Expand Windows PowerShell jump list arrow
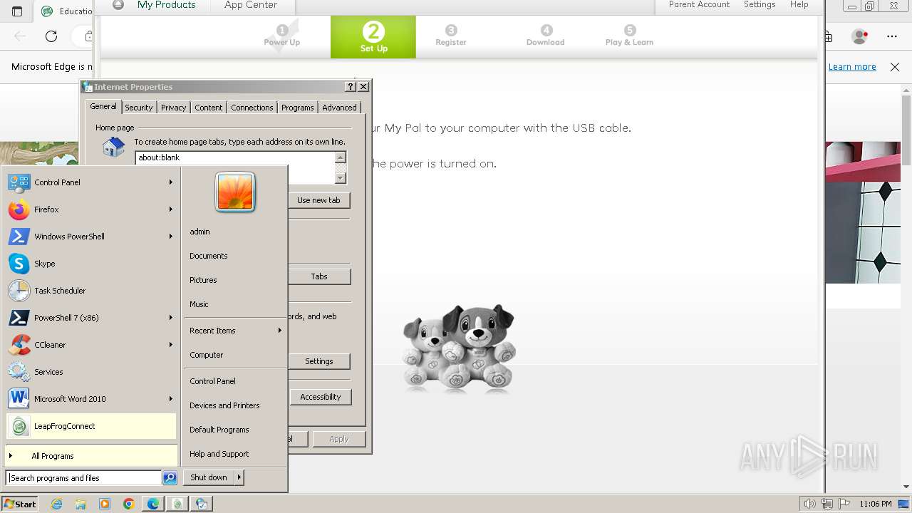This screenshot has width=912, height=513. [x=171, y=237]
